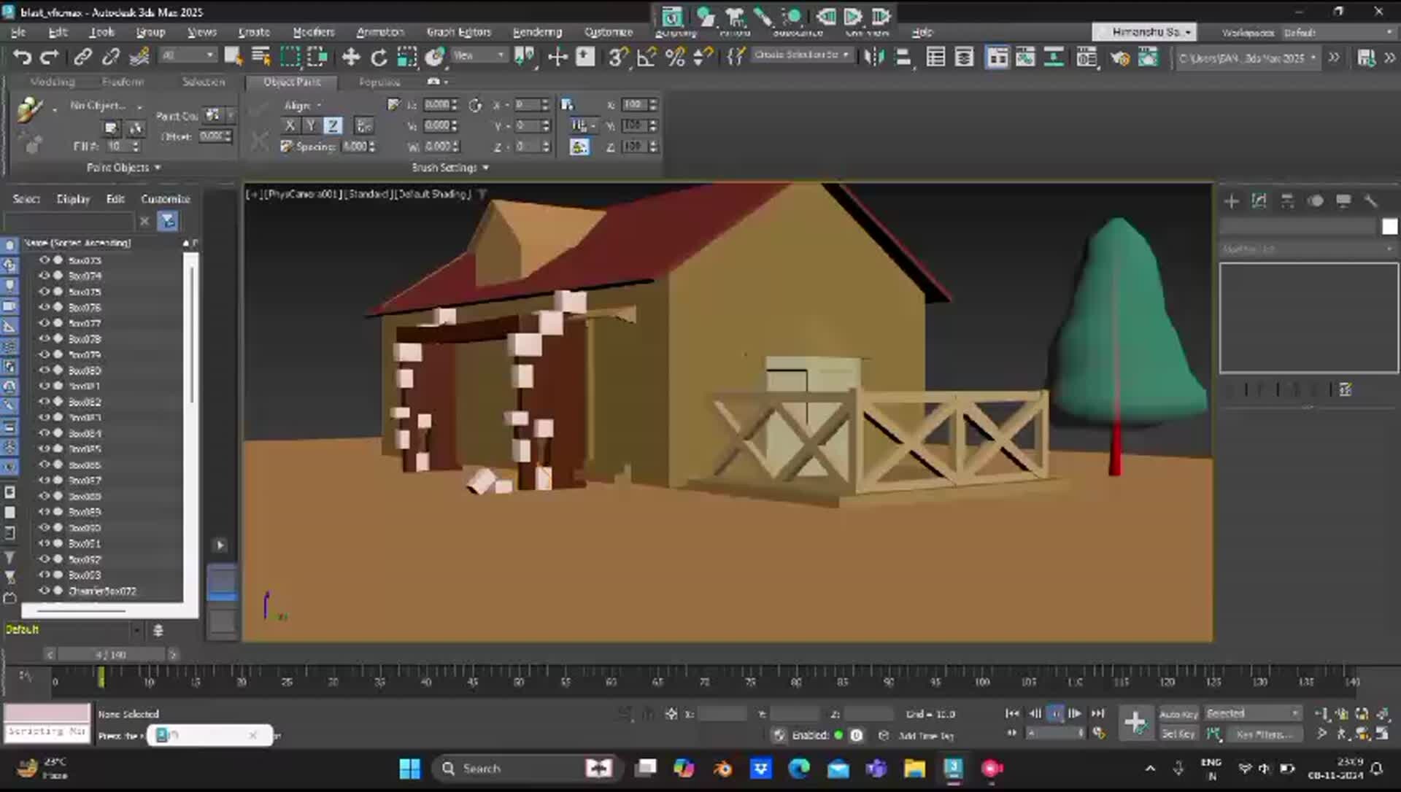The width and height of the screenshot is (1401, 792).
Task: Select the Rotate tool
Action: pos(379,57)
